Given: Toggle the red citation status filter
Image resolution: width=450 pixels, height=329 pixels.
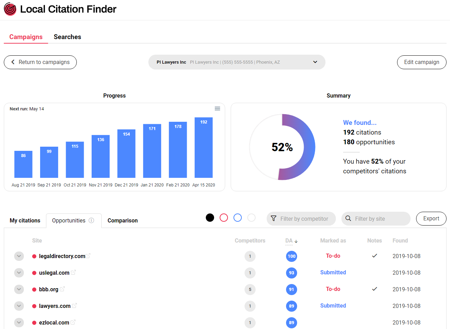Looking at the screenshot, I should coord(224,217).
